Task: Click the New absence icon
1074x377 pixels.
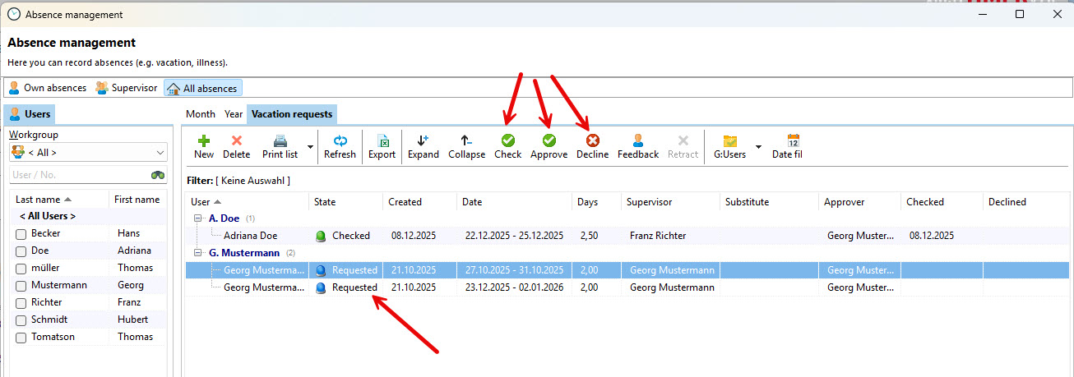Action: pyautogui.click(x=204, y=141)
